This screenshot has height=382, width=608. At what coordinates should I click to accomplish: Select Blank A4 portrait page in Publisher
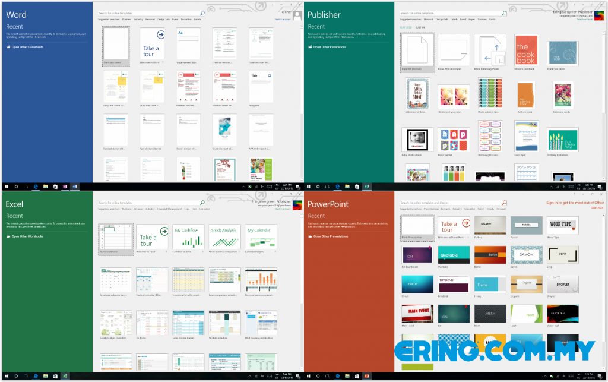pyautogui.click(x=417, y=53)
